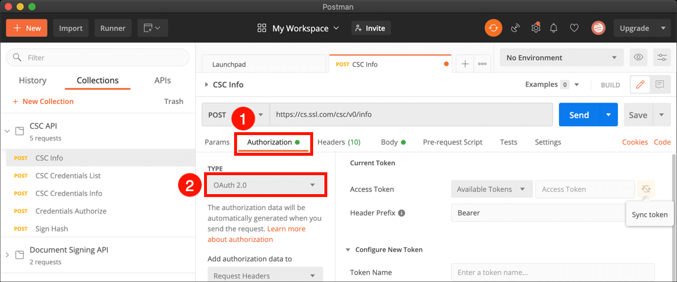
Task: Open settings gear icon in header
Action: [x=535, y=28]
